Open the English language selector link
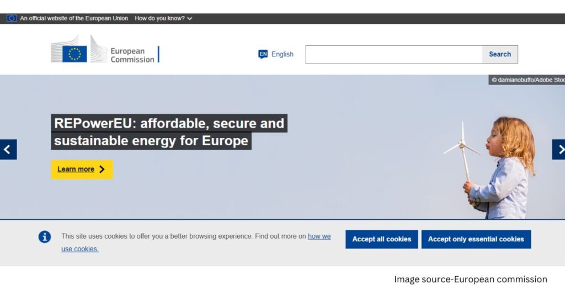 [282, 54]
